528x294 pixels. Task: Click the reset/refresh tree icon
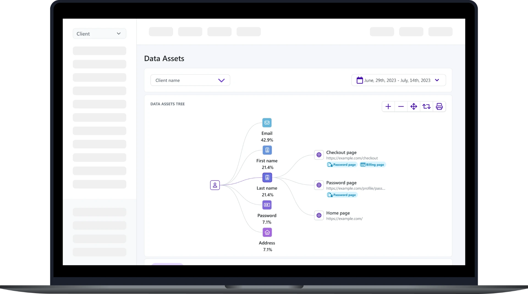(427, 107)
